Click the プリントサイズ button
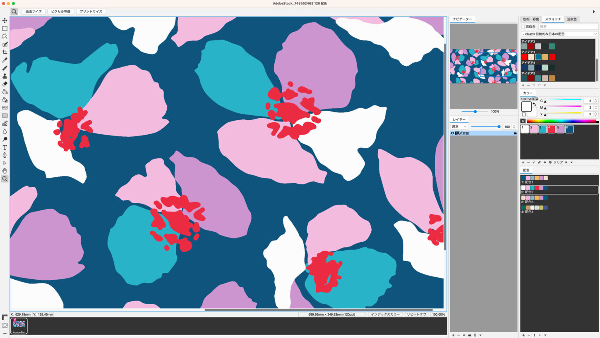600x338 pixels. [91, 12]
